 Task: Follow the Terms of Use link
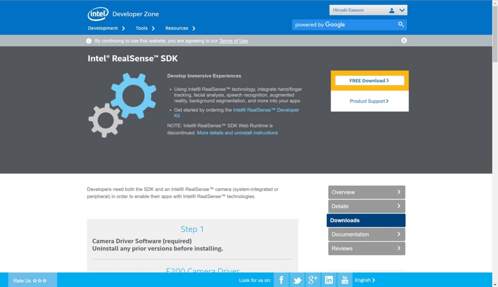coord(233,41)
